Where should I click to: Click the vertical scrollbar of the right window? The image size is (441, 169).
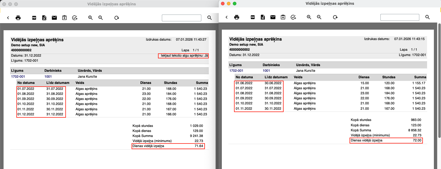pyautogui.click(x=439, y=89)
